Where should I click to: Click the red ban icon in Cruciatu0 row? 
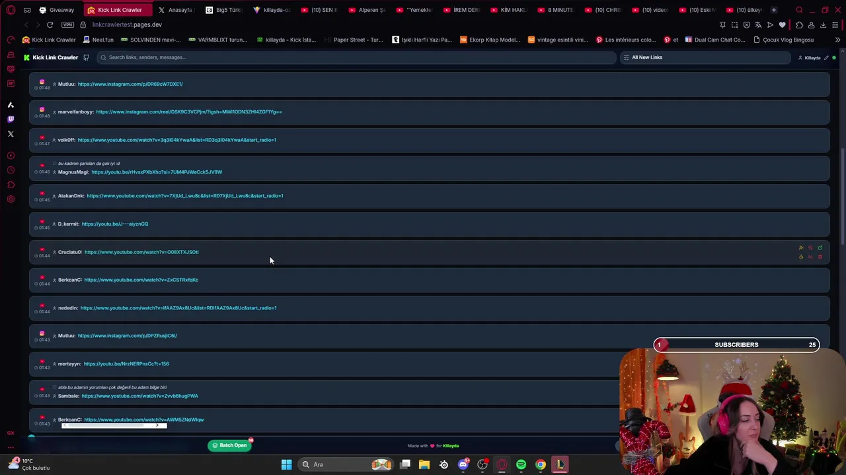click(810, 248)
